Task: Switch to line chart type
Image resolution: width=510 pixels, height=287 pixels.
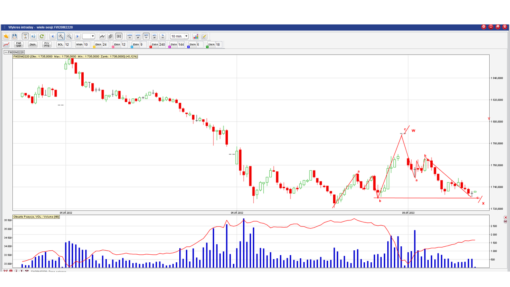Action: [102, 36]
